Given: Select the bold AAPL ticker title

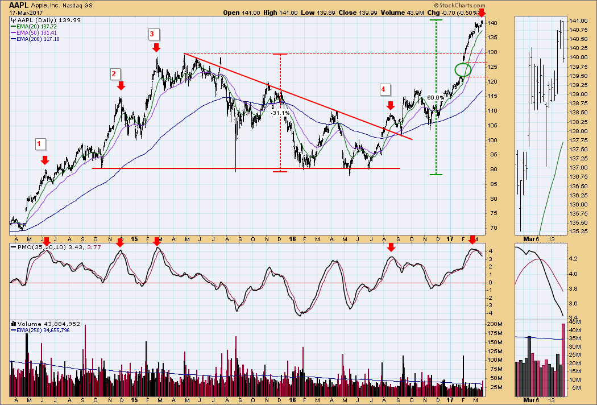Looking at the screenshot, I should (19, 5).
